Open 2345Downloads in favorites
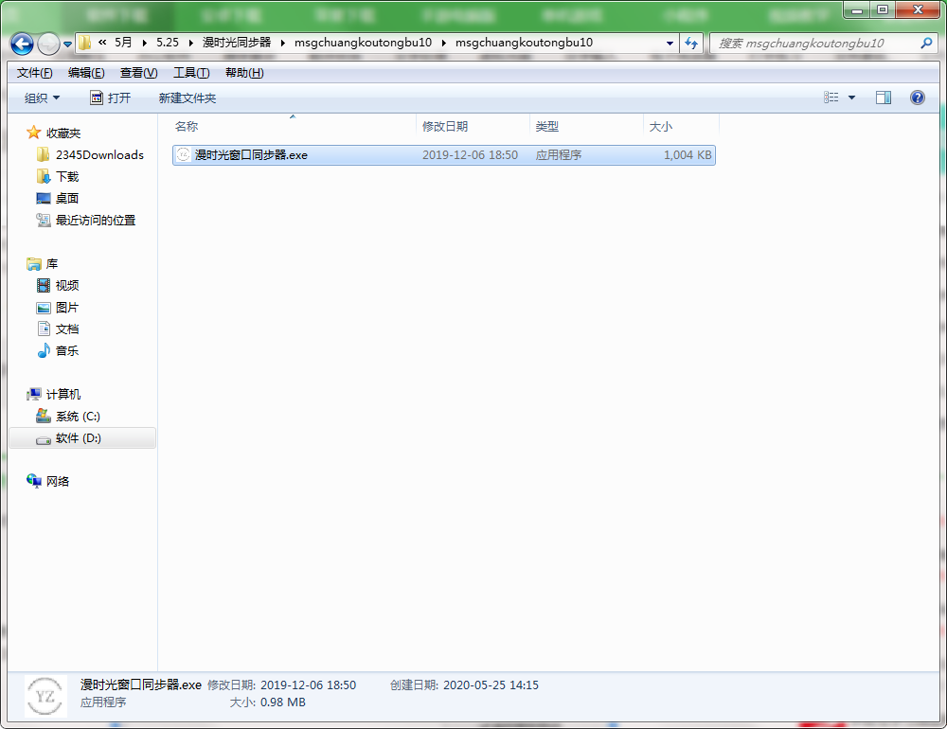947x729 pixels. 99,154
